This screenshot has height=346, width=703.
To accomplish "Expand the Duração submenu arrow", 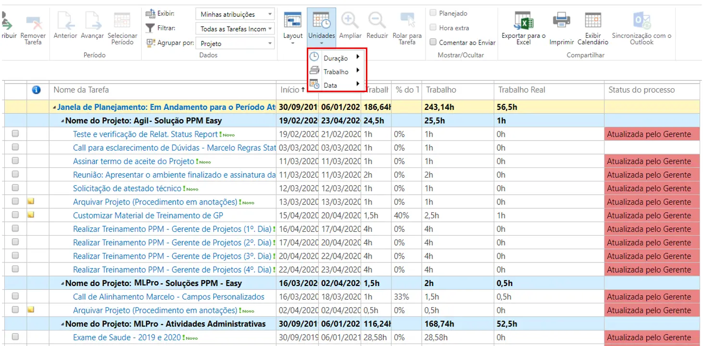I will coord(358,57).
